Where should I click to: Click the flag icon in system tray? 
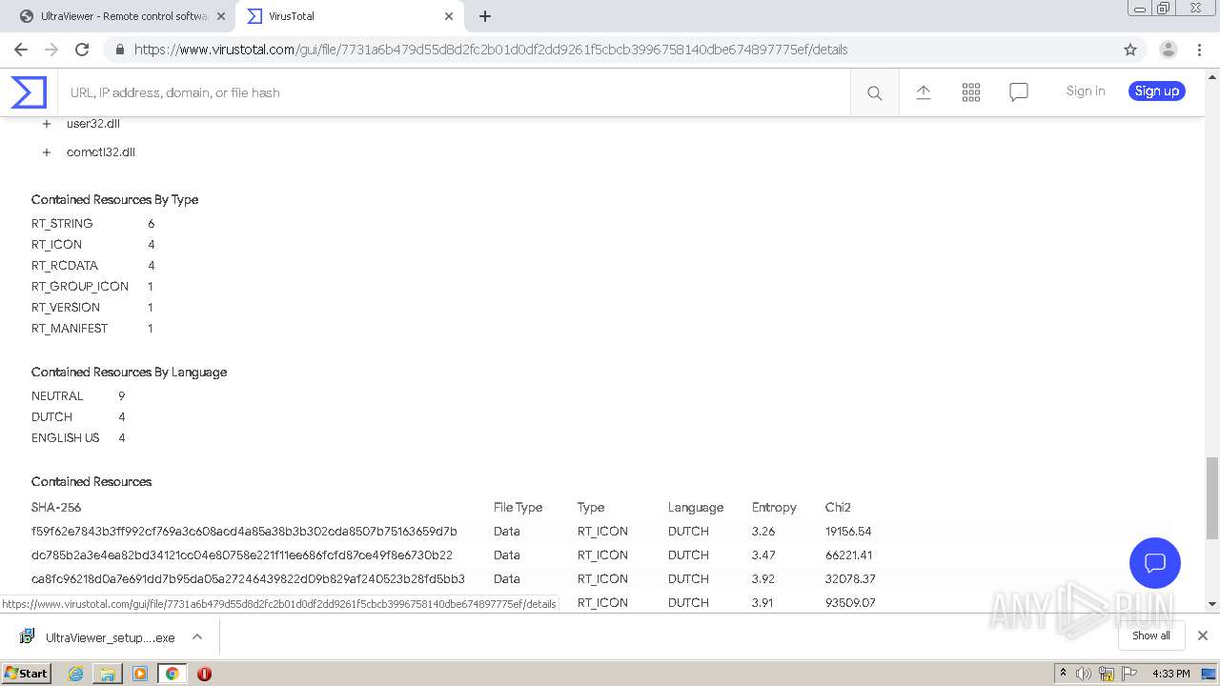pos(1130,674)
